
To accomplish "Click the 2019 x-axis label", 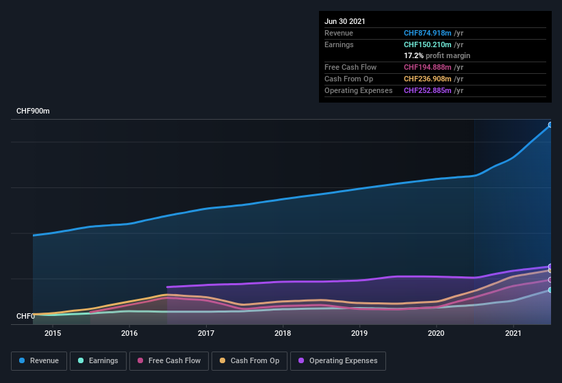I will [x=359, y=333].
